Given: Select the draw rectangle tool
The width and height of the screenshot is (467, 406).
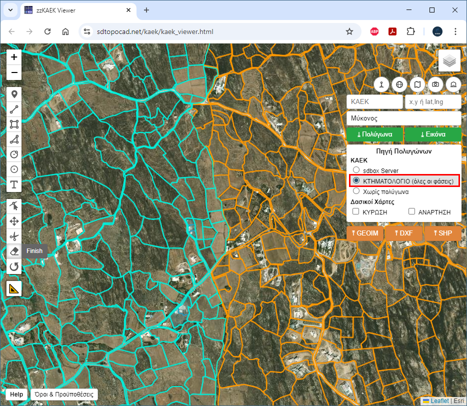Looking at the screenshot, I should (14, 124).
